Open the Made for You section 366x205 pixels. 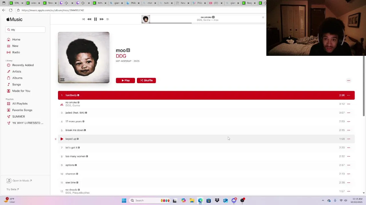[x=21, y=91]
